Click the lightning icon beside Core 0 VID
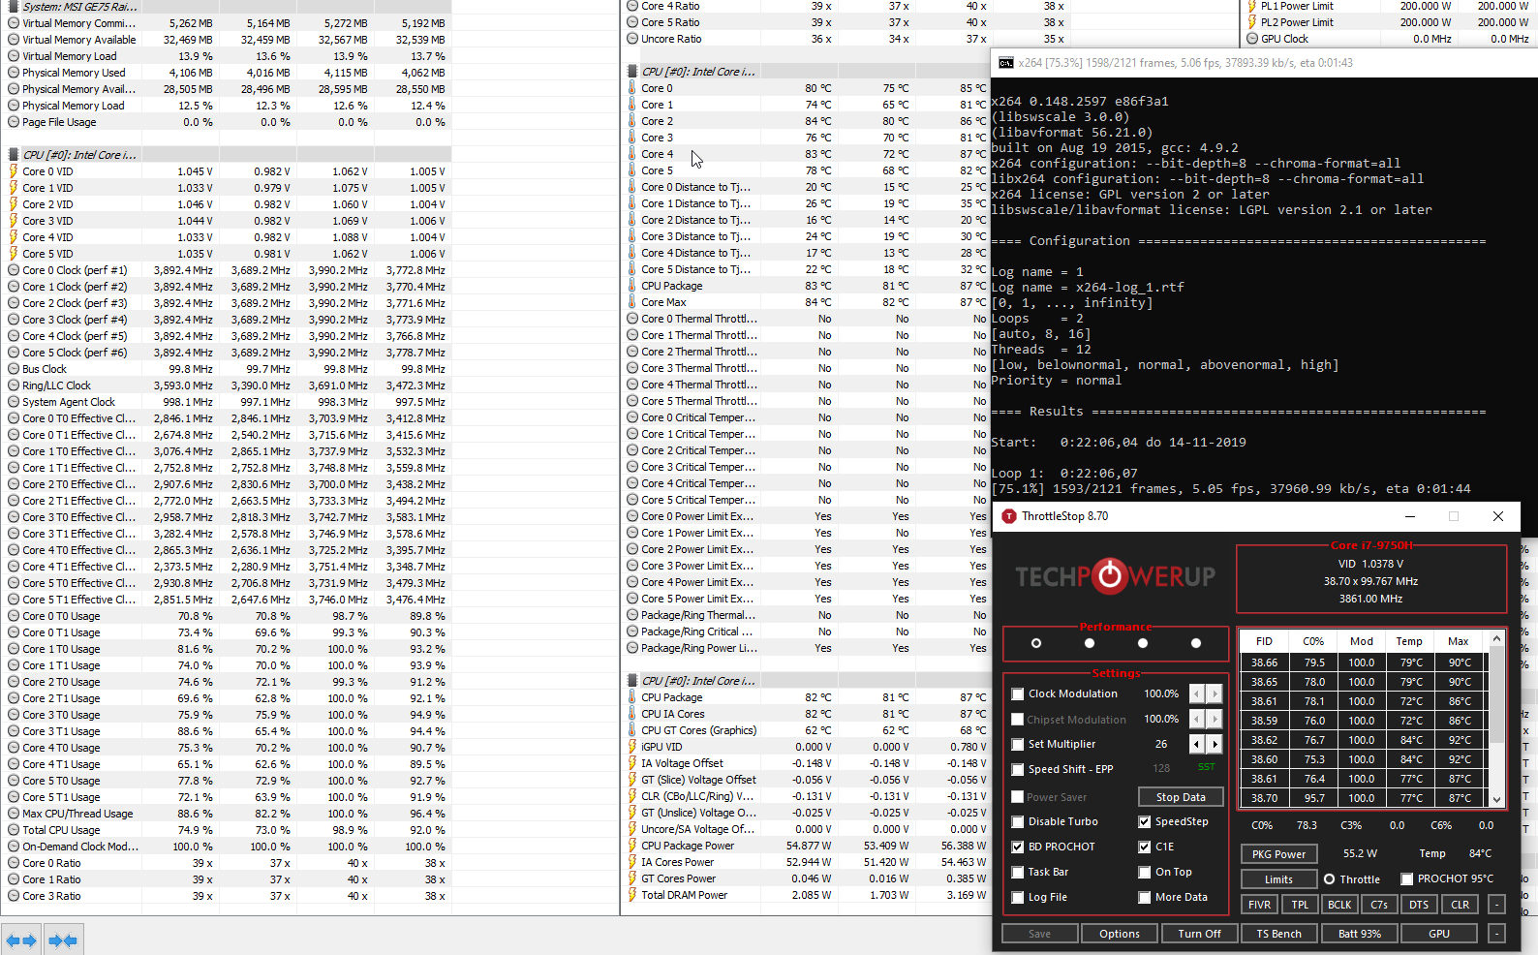The height and width of the screenshot is (955, 1538). point(14,171)
